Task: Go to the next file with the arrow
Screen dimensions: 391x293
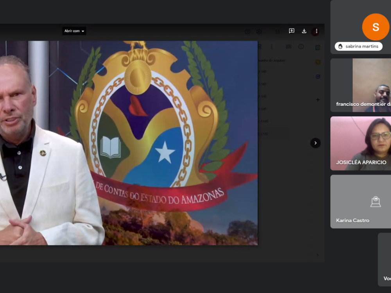Action: (x=316, y=143)
